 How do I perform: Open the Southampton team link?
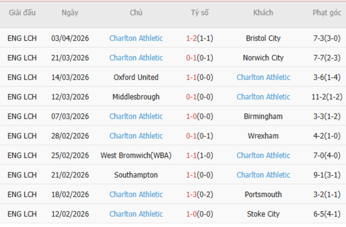click(136, 175)
